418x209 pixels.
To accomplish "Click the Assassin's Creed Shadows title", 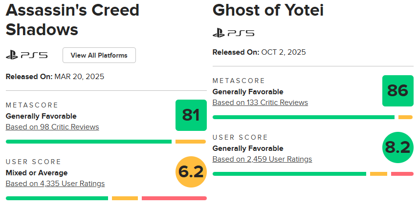I will pos(72,20).
